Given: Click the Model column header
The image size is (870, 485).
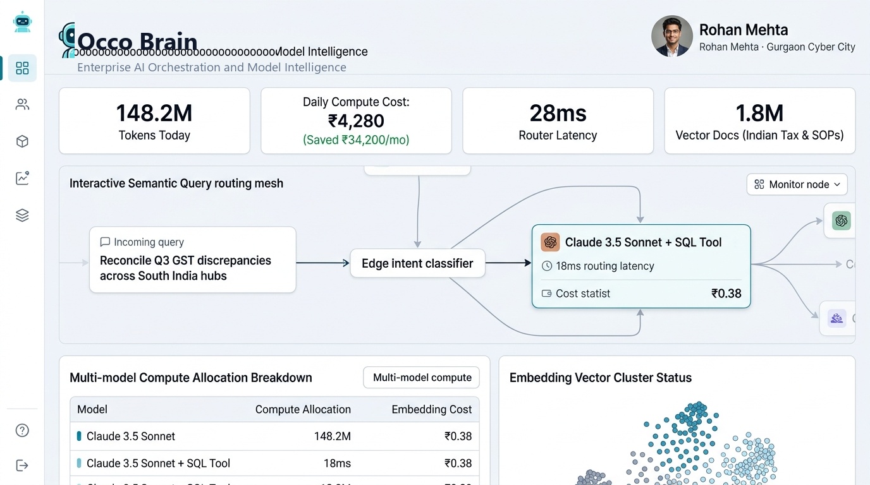Looking at the screenshot, I should (92, 409).
